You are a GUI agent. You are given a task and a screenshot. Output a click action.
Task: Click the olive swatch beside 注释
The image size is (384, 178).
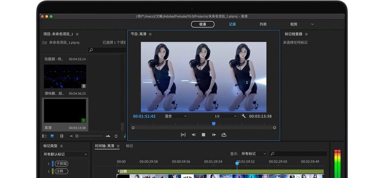pyautogui.click(x=53, y=171)
